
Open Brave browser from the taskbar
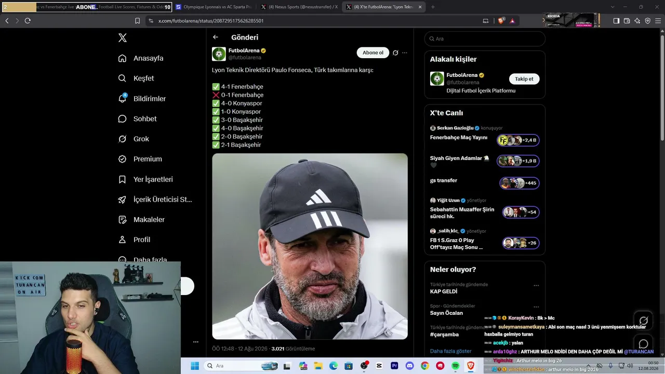(471, 366)
